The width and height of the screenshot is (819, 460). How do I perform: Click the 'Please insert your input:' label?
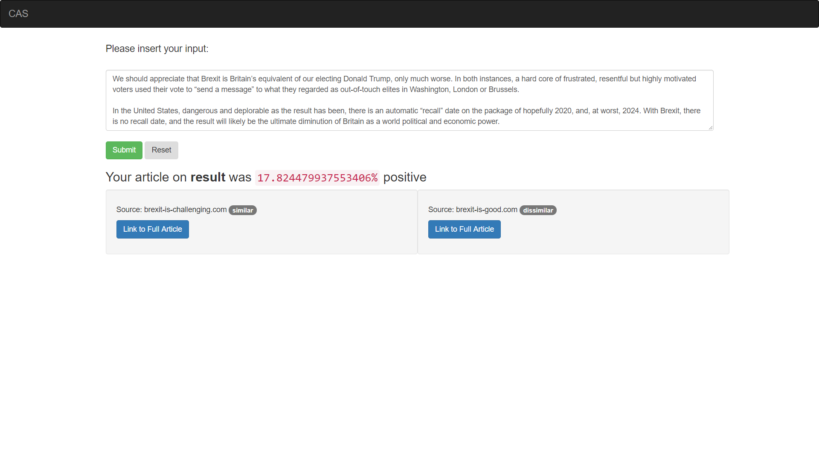coord(157,49)
